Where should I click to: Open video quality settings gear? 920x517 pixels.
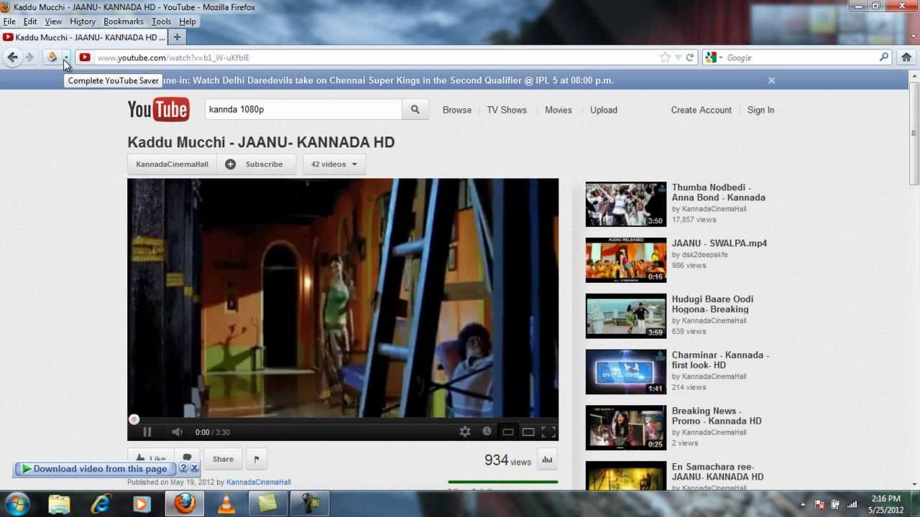pyautogui.click(x=465, y=432)
